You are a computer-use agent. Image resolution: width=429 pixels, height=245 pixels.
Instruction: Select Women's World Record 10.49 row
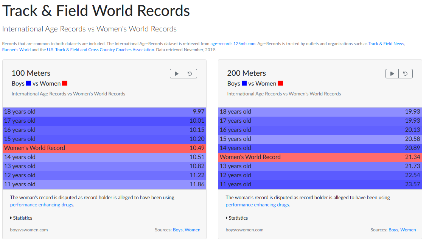tap(104, 148)
